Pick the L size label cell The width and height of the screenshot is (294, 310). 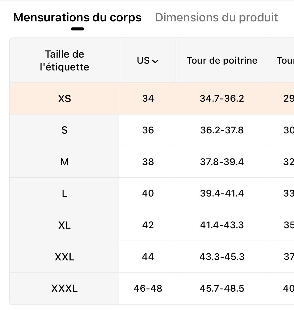point(64,193)
